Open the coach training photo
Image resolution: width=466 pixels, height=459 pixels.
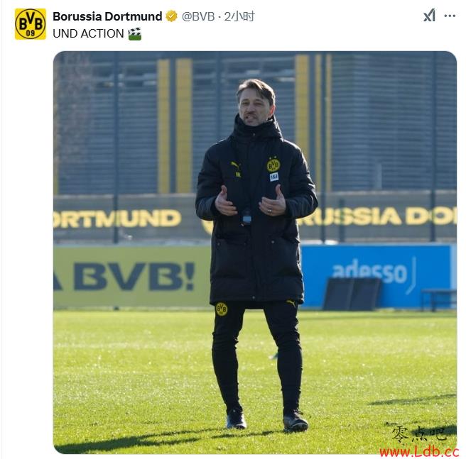(255, 253)
